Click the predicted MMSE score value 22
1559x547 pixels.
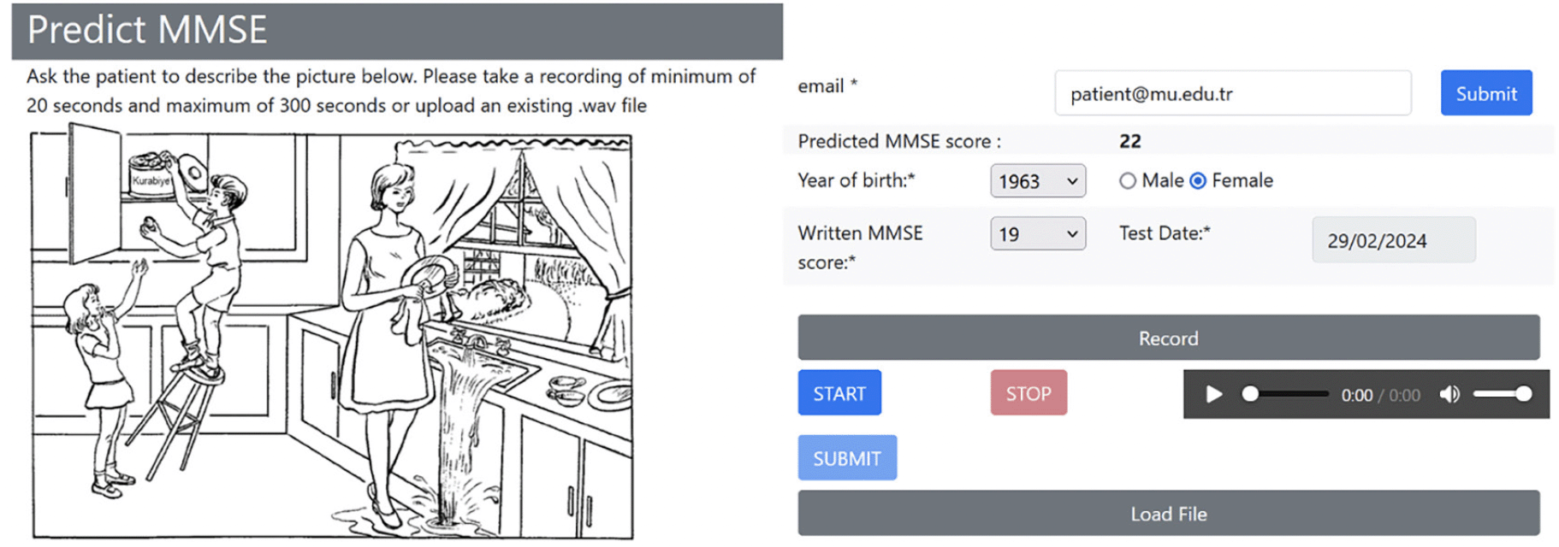coord(1130,141)
